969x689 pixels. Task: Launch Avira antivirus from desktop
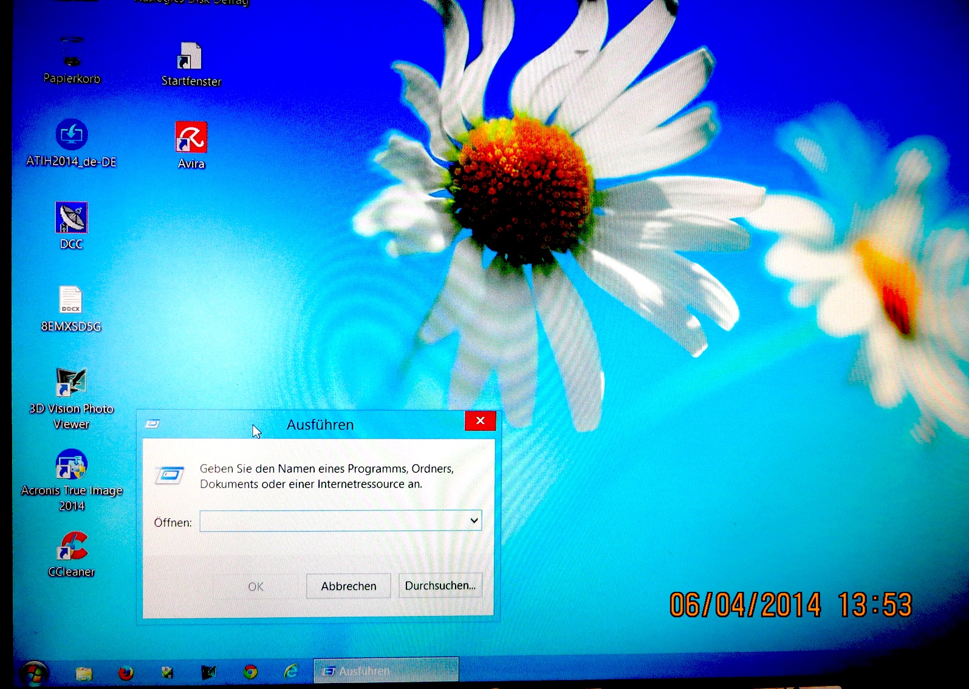click(x=191, y=138)
